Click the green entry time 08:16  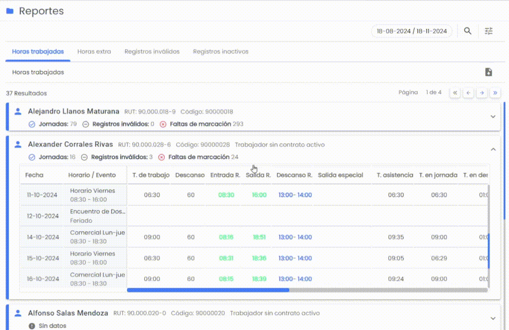pos(226,237)
